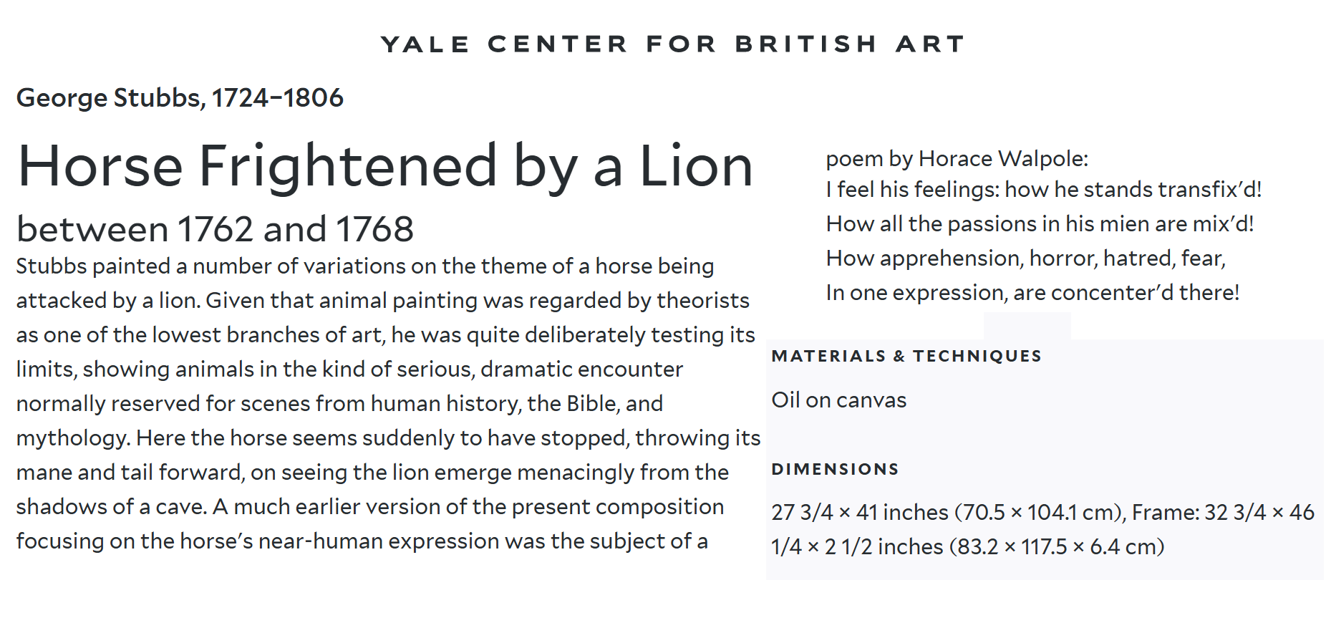
Task: Click the poem line 'I feel his feelings'
Action: (x=1044, y=189)
